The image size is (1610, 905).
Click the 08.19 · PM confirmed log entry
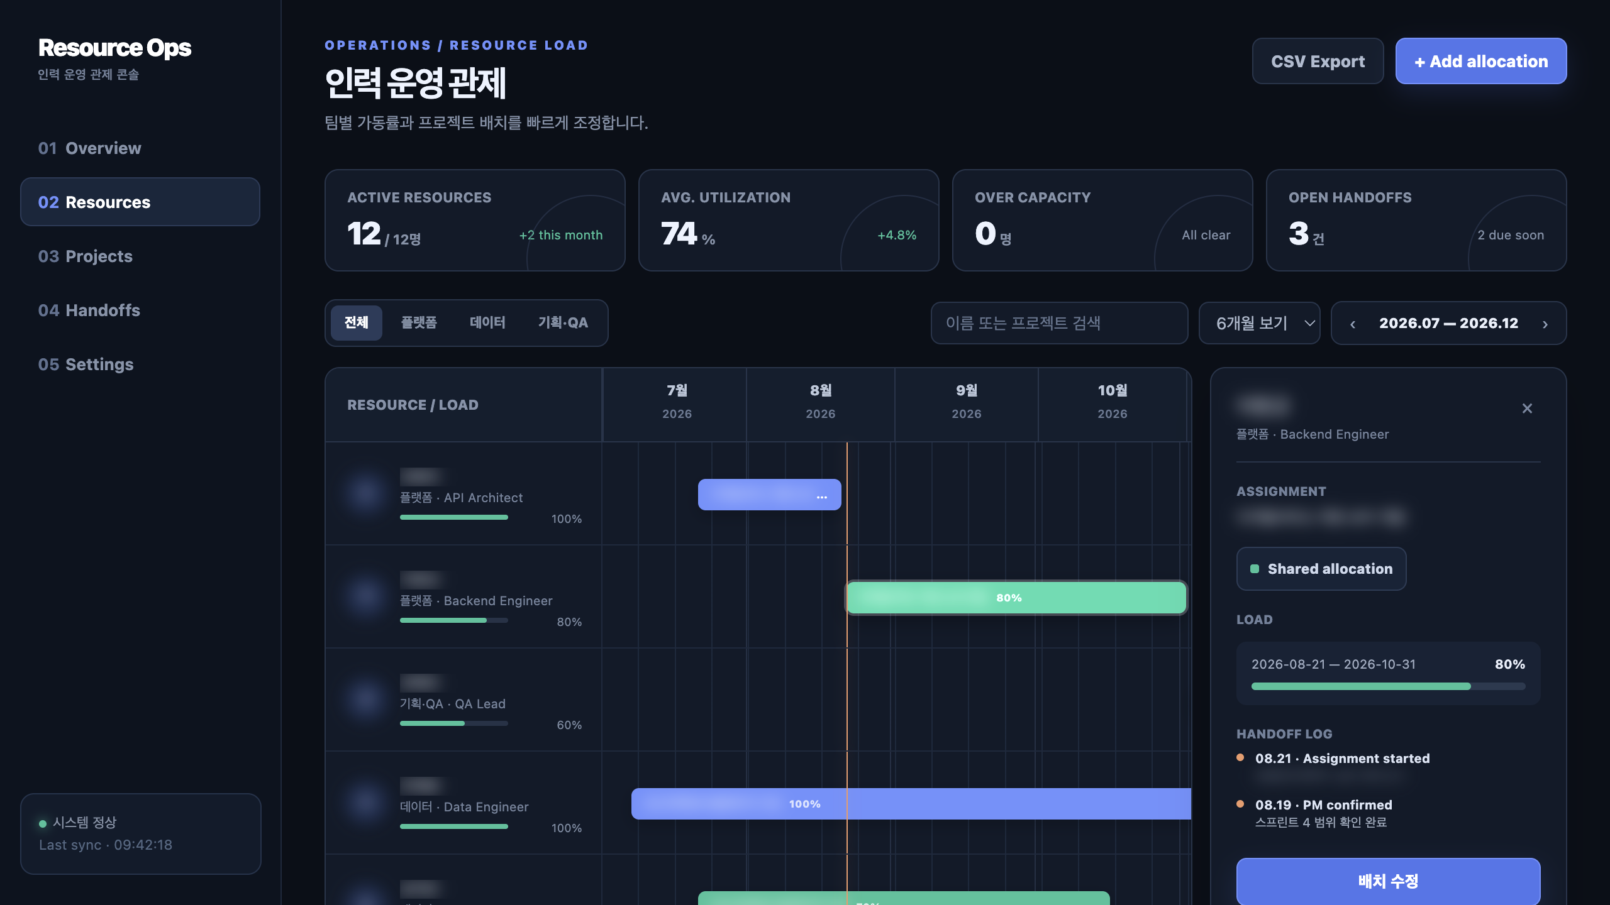1323,804
